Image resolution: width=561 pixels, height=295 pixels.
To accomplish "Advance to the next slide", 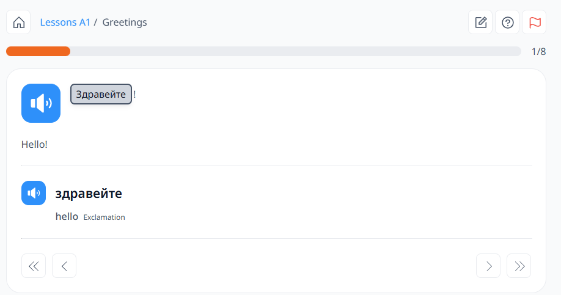I will tap(488, 266).
